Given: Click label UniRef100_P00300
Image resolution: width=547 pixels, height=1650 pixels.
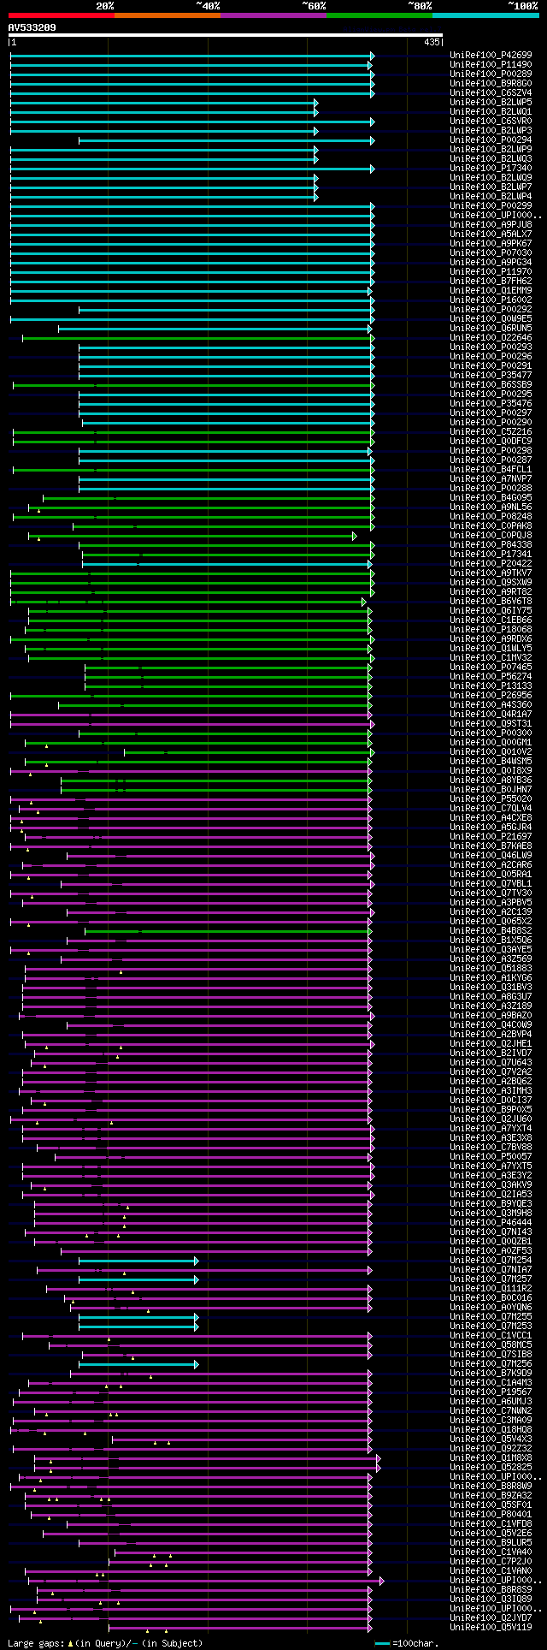Looking at the screenshot, I should [x=491, y=733].
